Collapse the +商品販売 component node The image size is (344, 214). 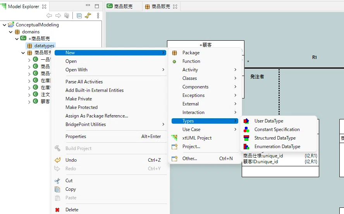point(17,39)
